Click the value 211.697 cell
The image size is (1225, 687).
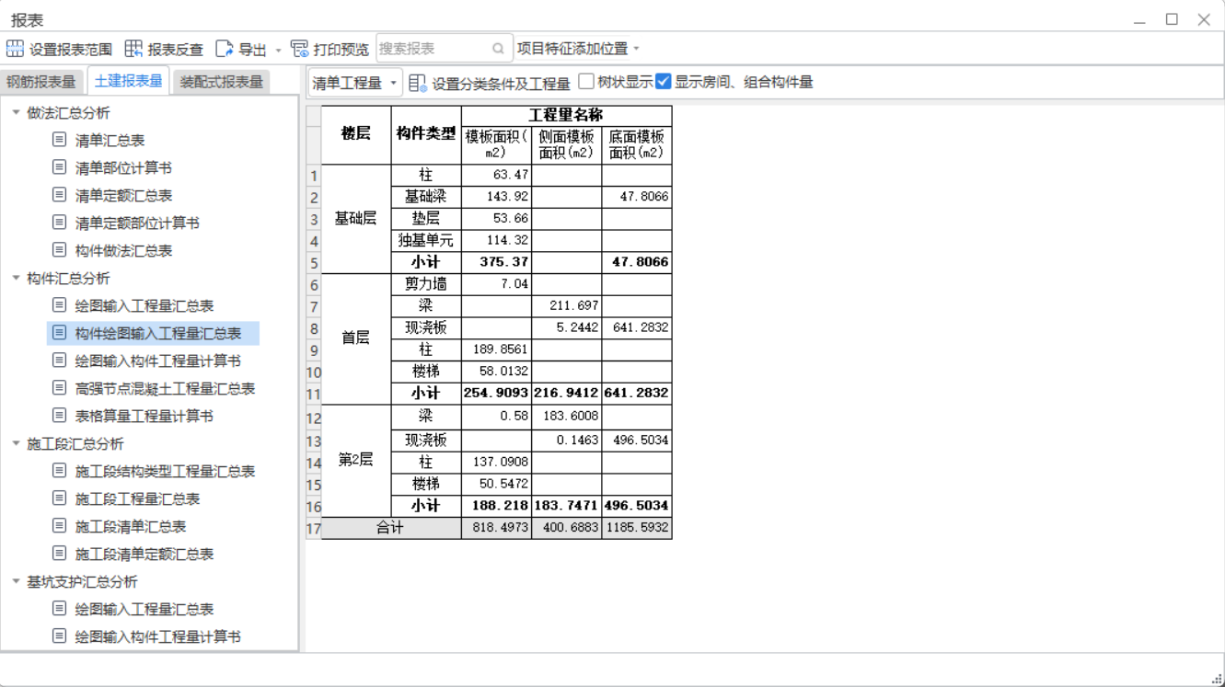567,305
